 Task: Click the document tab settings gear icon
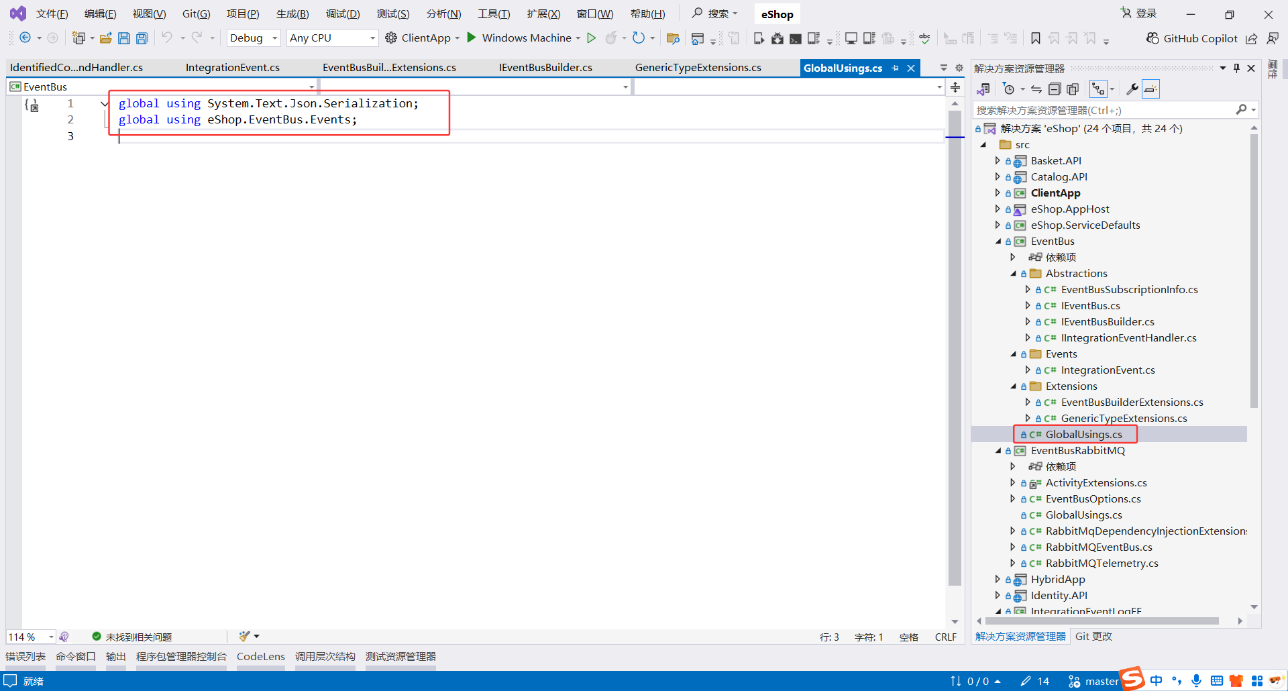tap(959, 68)
